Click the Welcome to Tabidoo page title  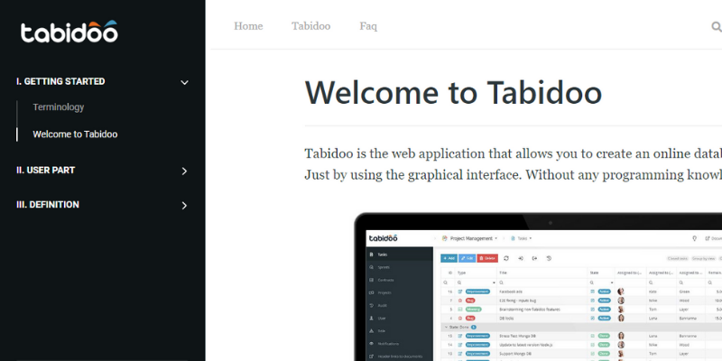point(454,93)
